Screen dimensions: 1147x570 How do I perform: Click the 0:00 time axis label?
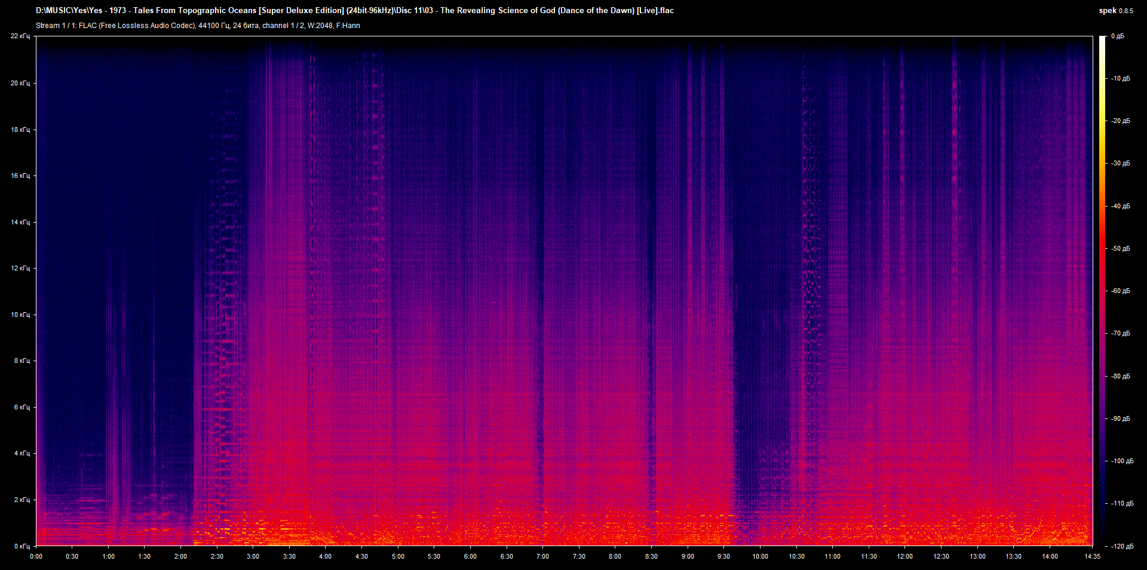(36, 556)
